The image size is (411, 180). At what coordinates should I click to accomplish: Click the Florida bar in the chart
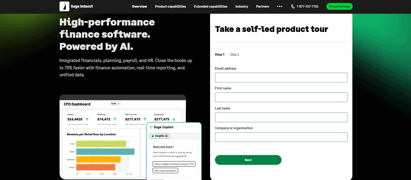tap(96, 167)
